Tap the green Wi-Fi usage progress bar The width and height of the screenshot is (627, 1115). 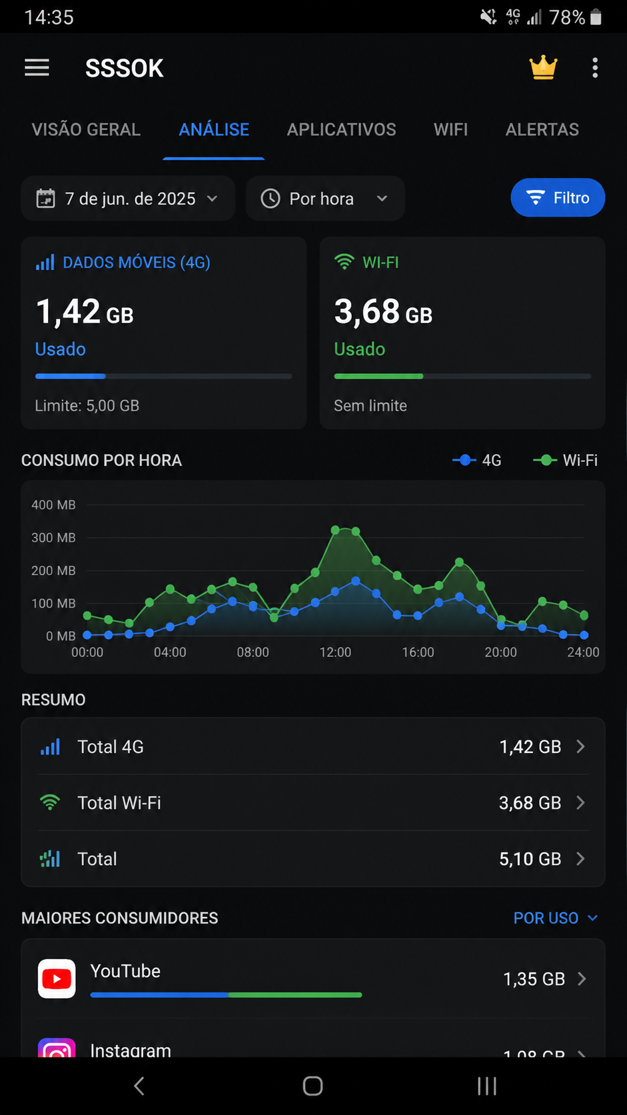coord(462,376)
